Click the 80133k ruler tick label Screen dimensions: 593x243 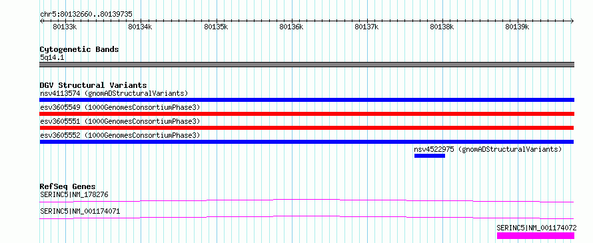pos(65,27)
